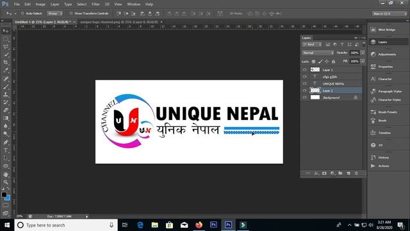This screenshot has width=410, height=231.
Task: Hide the Nepali text layer eye
Action: coord(304,77)
